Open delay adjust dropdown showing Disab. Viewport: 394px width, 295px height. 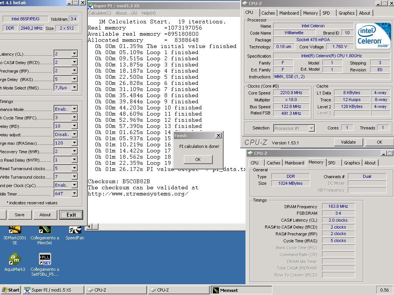point(74,134)
